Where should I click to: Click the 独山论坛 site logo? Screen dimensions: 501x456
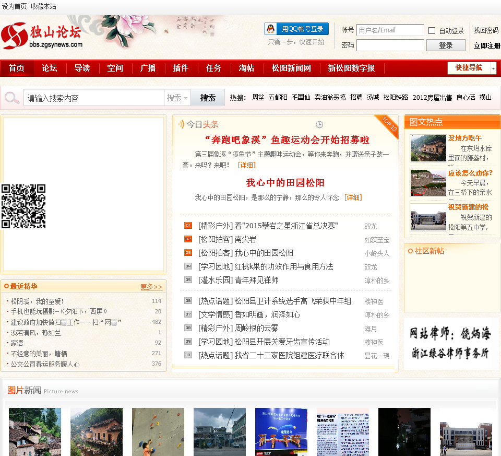click(42, 36)
